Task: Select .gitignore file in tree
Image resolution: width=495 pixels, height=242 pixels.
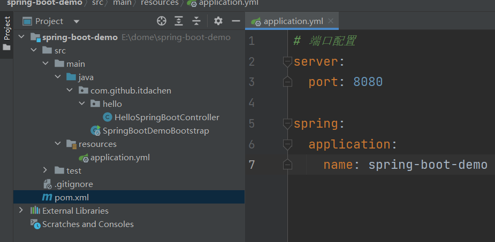Action: pyautogui.click(x=73, y=184)
